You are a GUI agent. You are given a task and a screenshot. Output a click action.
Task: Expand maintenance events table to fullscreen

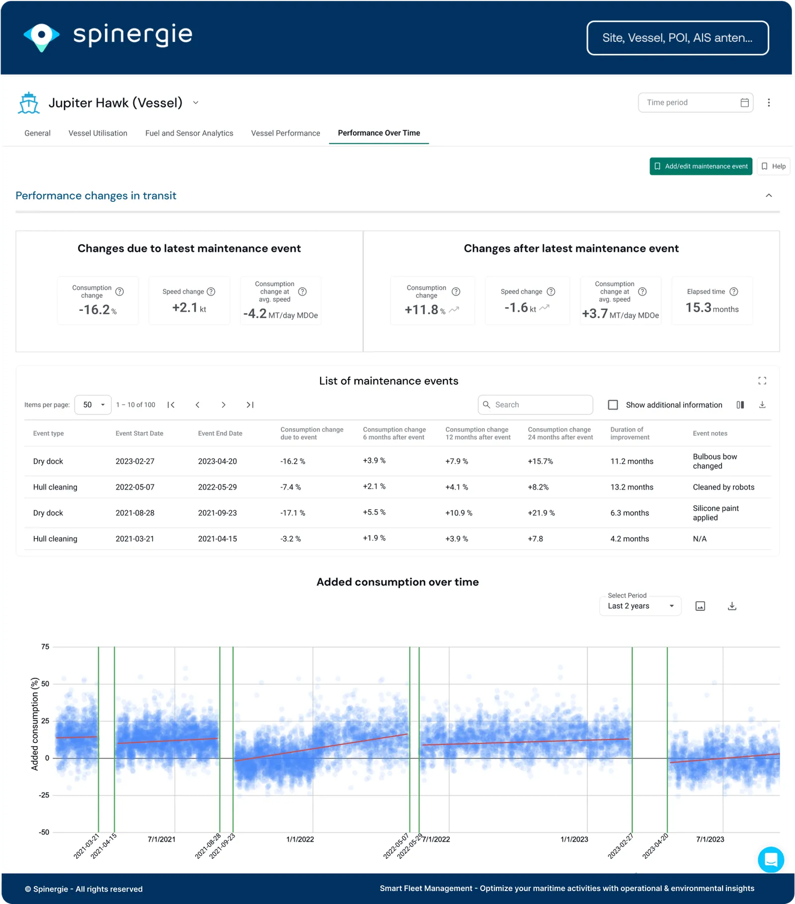point(762,381)
